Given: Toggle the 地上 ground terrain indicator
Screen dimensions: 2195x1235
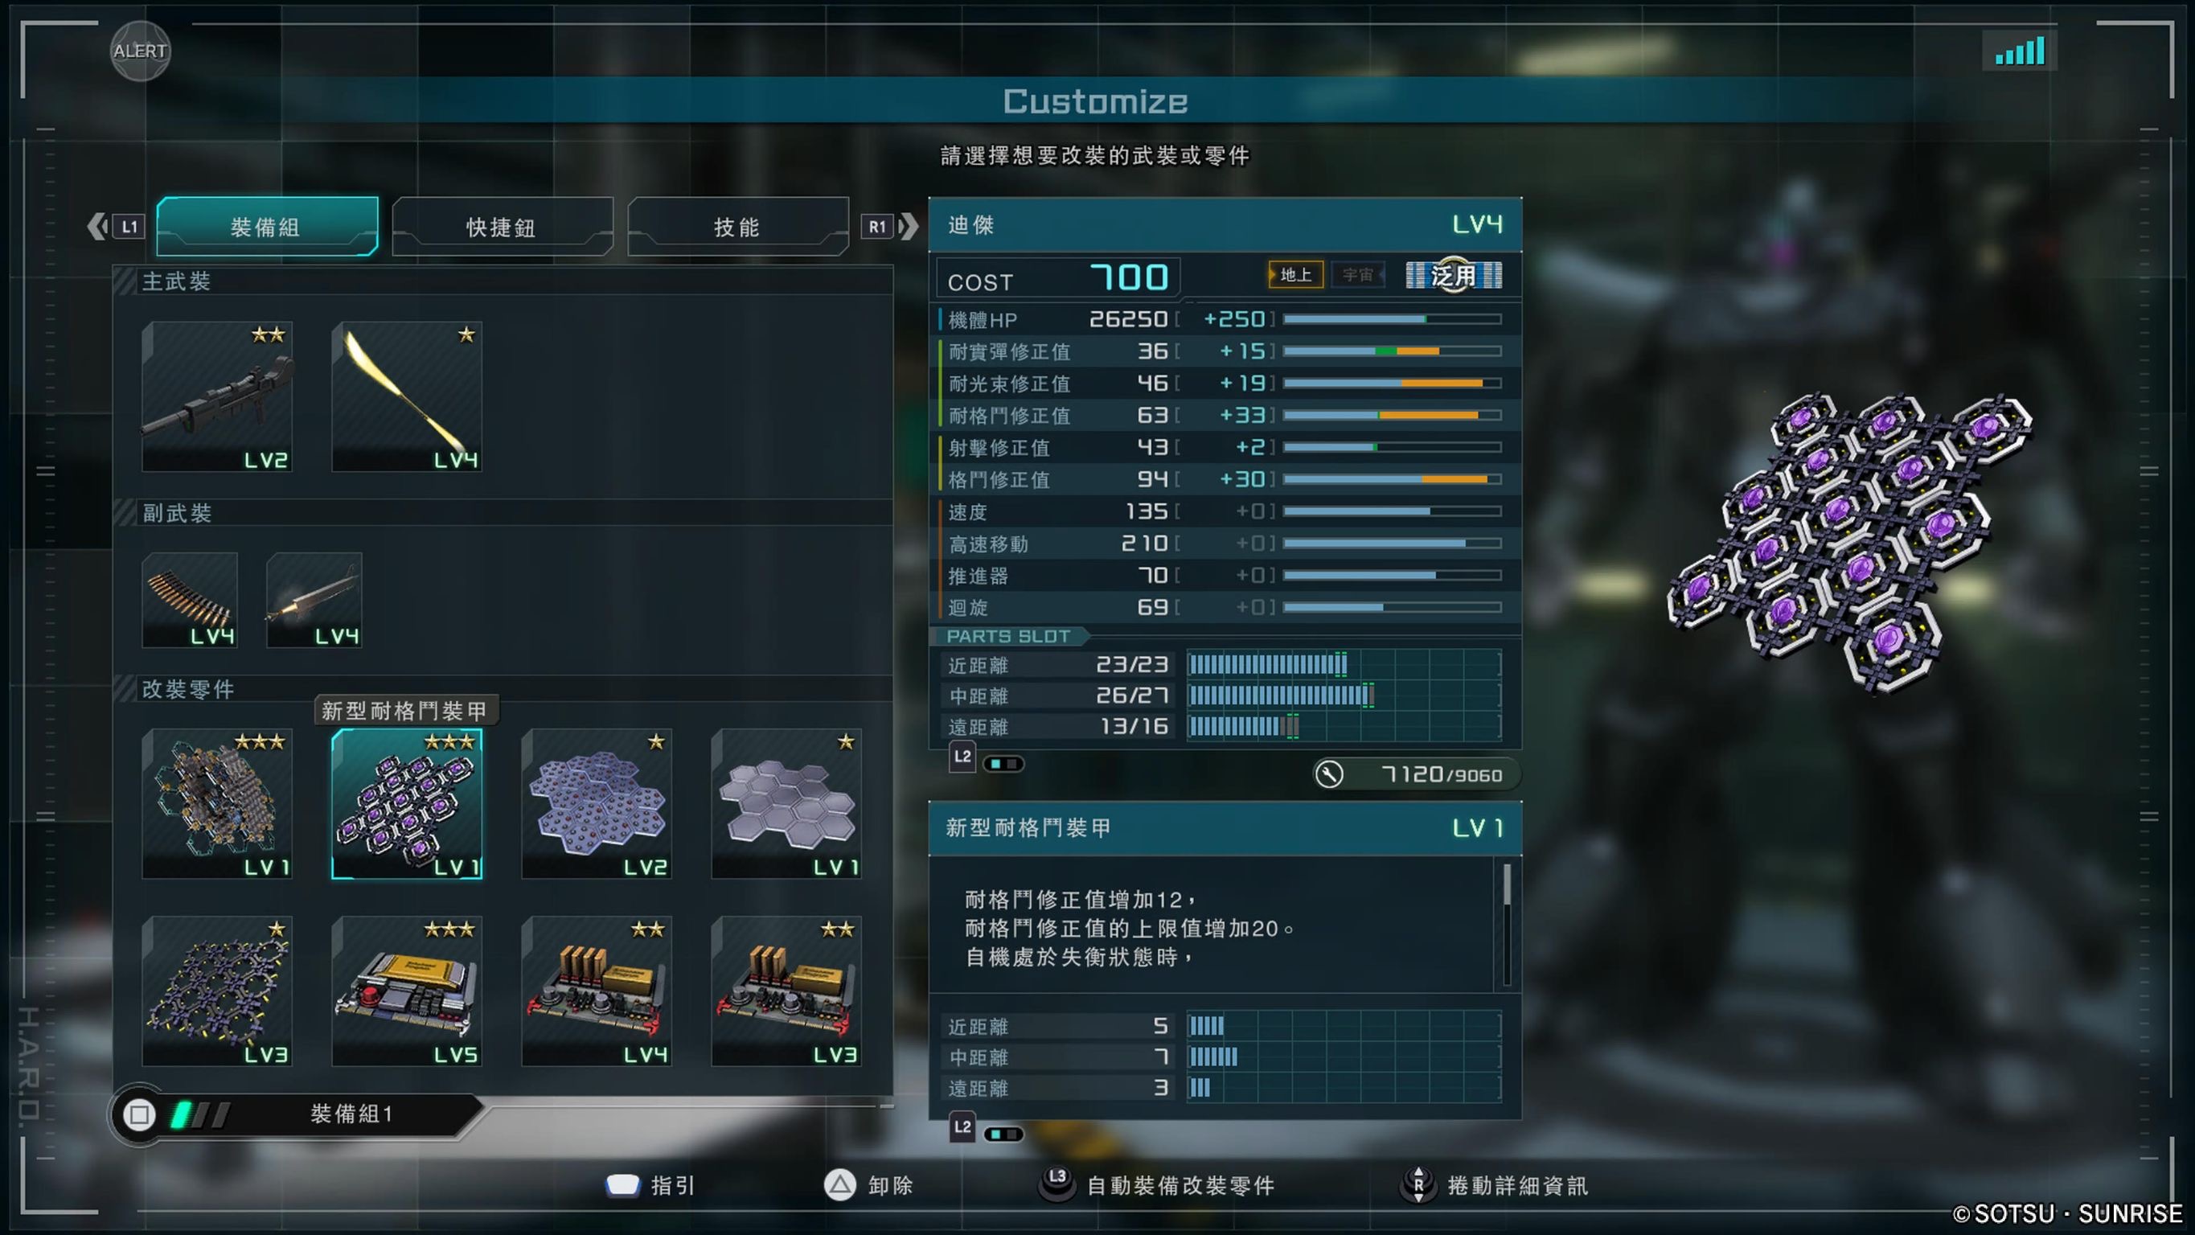Looking at the screenshot, I should click(1295, 274).
